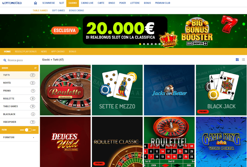Filter games by Videopoker category
The image size is (247, 167).
[x=19, y=122]
